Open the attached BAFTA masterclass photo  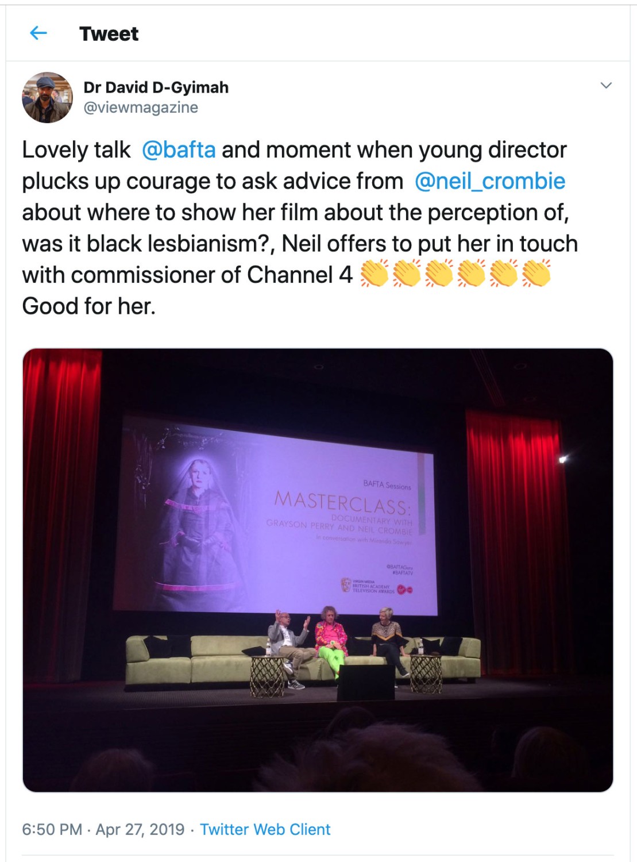pos(318,570)
